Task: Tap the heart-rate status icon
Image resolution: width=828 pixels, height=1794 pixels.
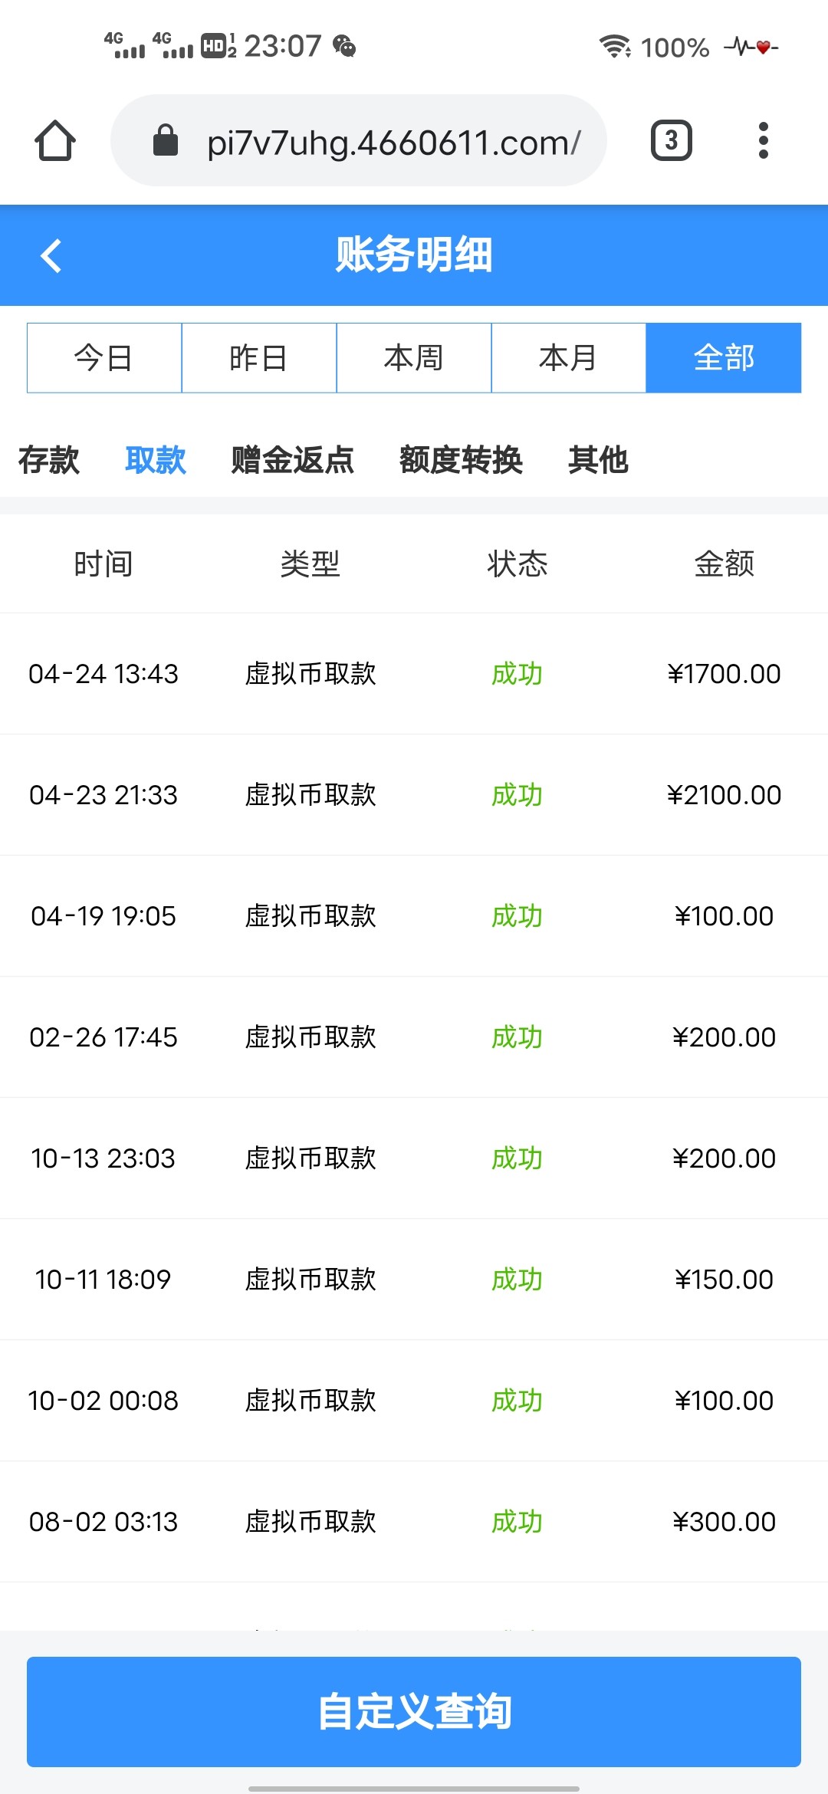Action: [751, 47]
